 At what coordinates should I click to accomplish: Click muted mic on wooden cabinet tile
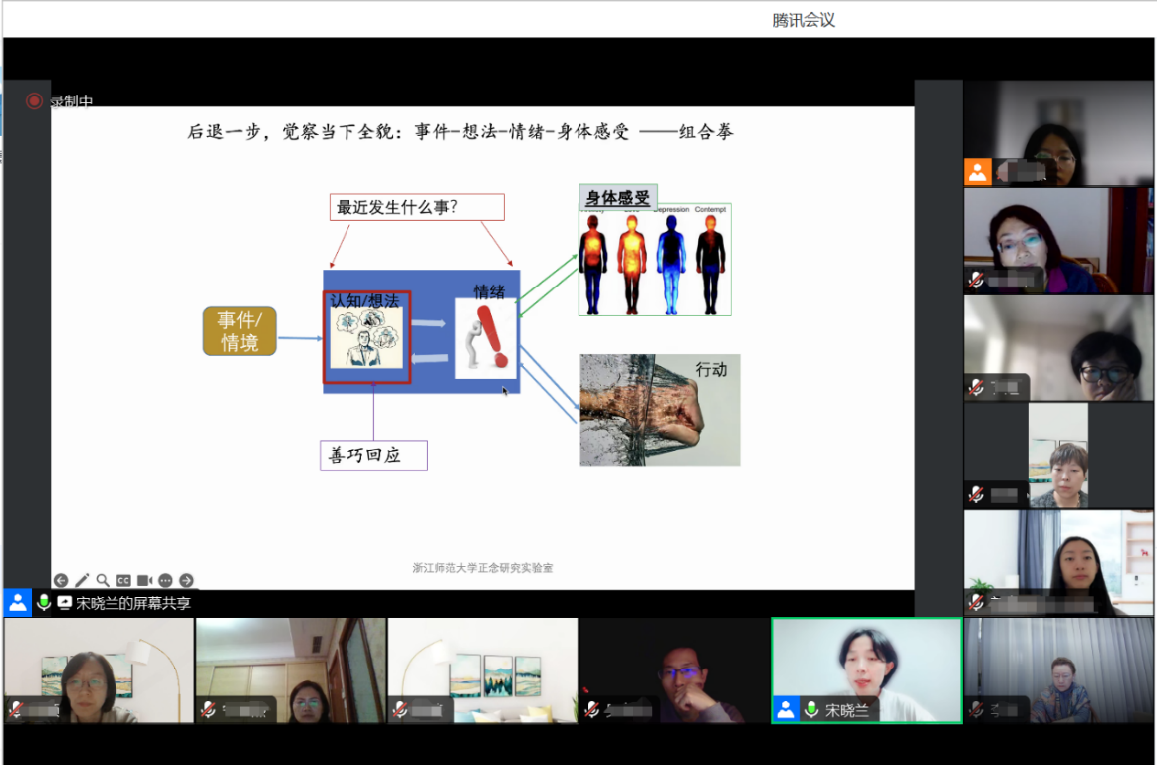(x=209, y=709)
